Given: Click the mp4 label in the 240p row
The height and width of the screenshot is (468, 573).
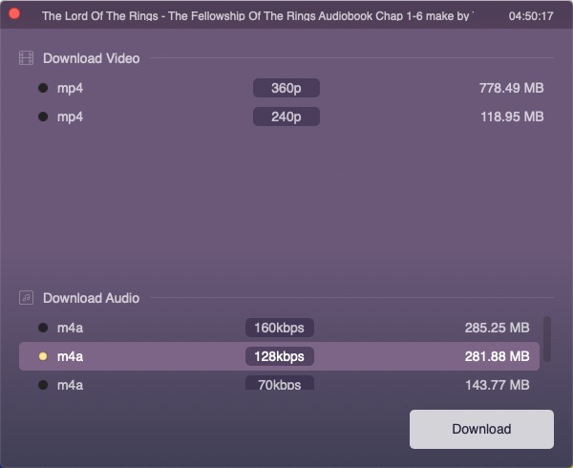Looking at the screenshot, I should [70, 117].
